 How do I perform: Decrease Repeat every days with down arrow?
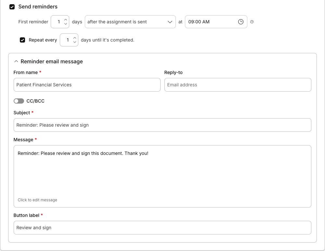pyautogui.click(x=75, y=42)
